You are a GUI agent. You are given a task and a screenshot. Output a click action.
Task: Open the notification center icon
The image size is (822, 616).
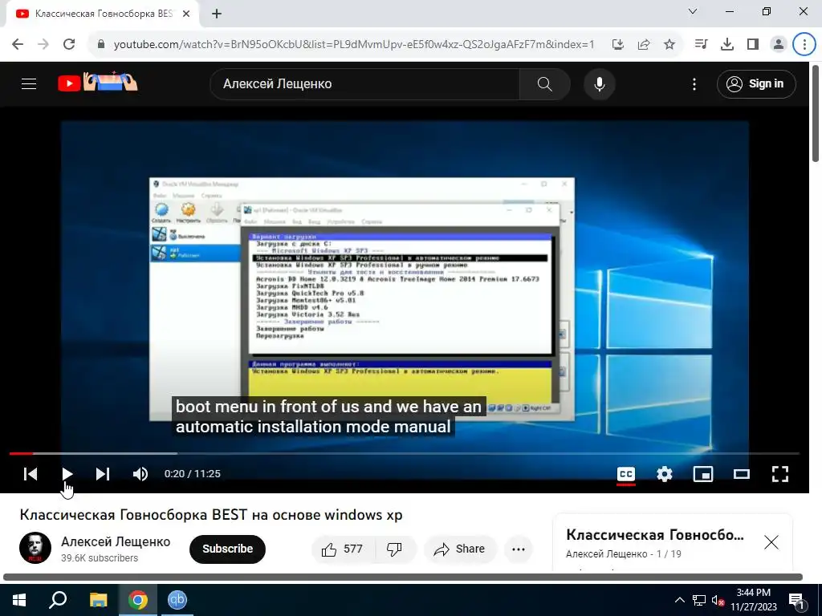coord(796,601)
